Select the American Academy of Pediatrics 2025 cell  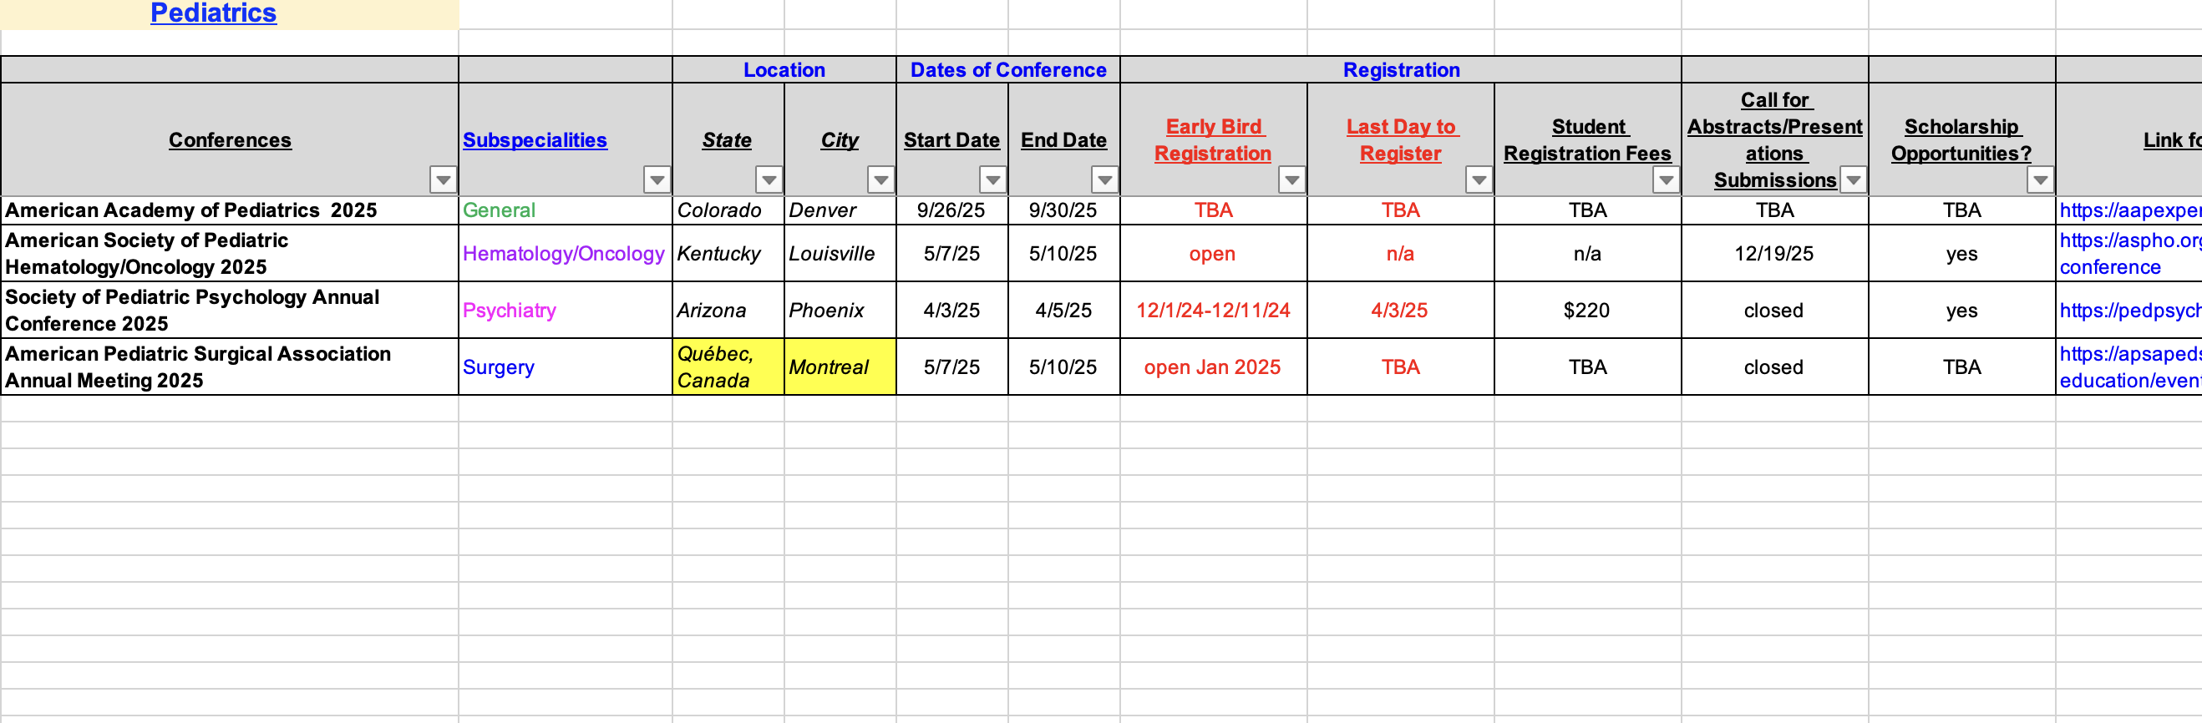point(229,210)
